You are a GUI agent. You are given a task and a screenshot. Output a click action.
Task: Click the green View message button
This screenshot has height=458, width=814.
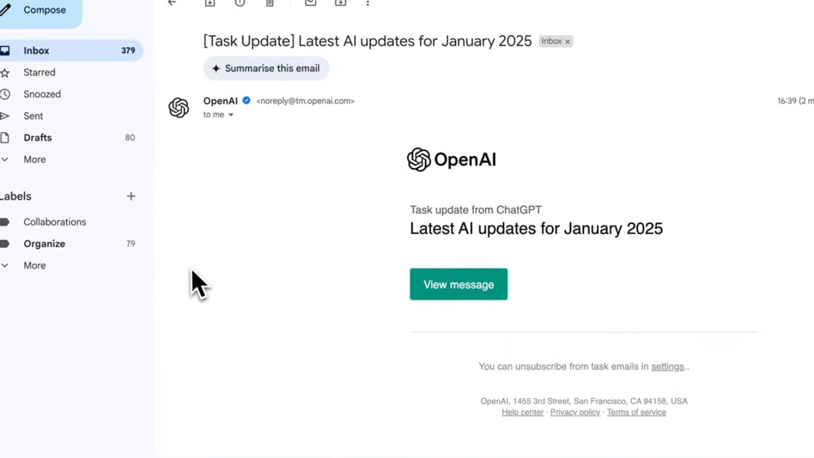pos(459,284)
